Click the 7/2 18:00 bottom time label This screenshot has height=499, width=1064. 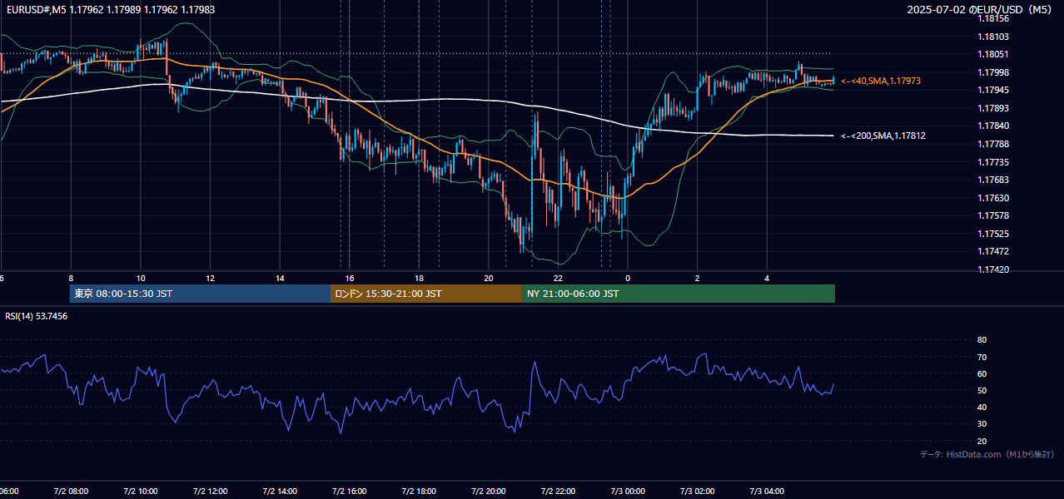coord(419,492)
